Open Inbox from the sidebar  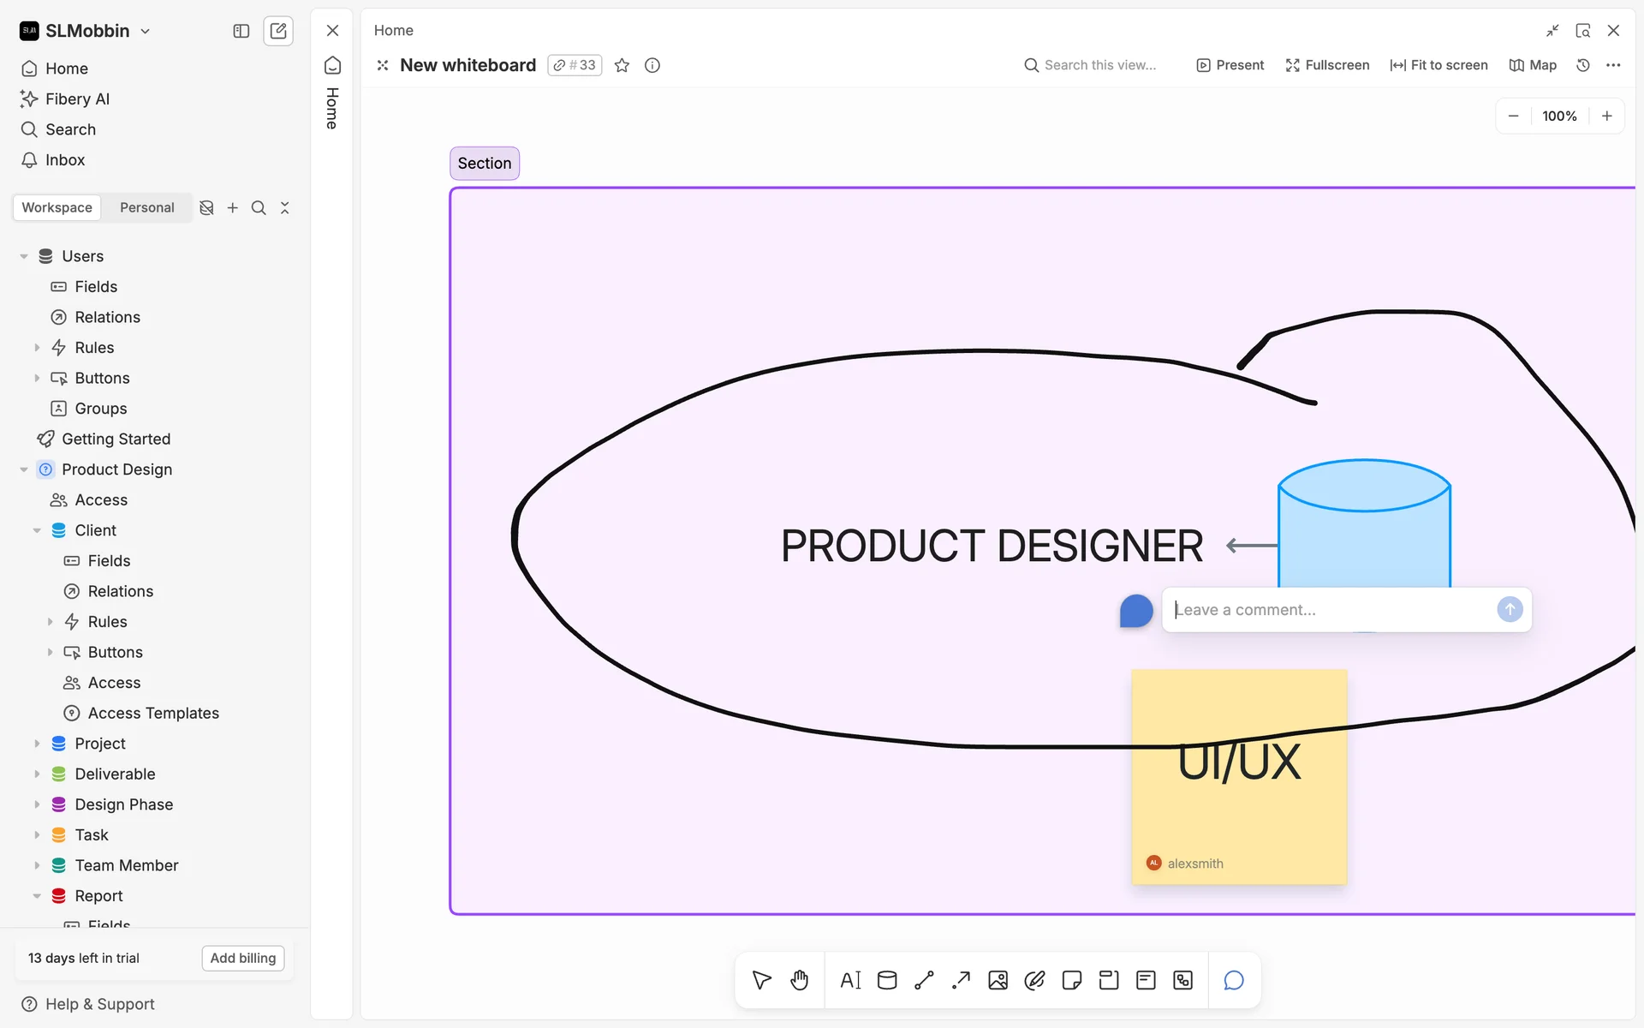coord(65,160)
